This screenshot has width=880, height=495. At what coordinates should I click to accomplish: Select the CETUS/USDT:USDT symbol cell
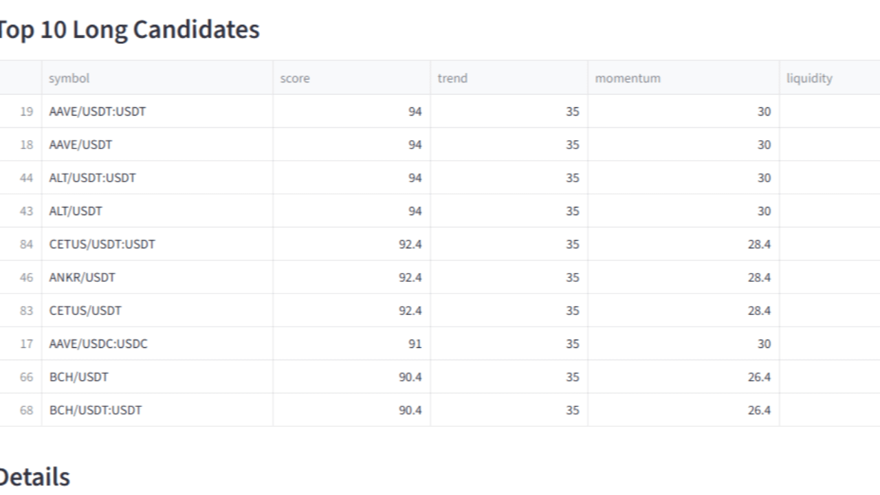tap(157, 244)
